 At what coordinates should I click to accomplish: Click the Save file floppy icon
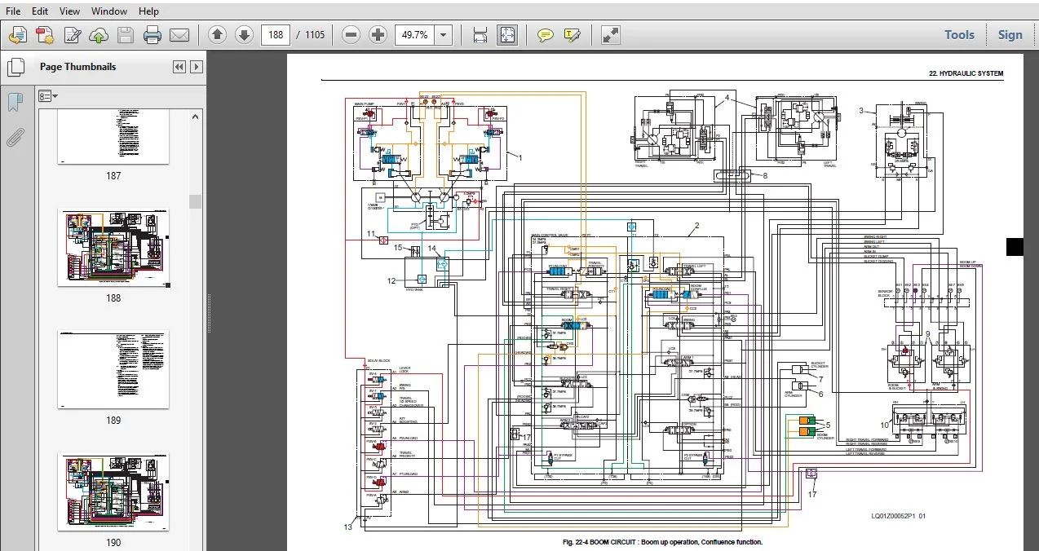point(125,35)
